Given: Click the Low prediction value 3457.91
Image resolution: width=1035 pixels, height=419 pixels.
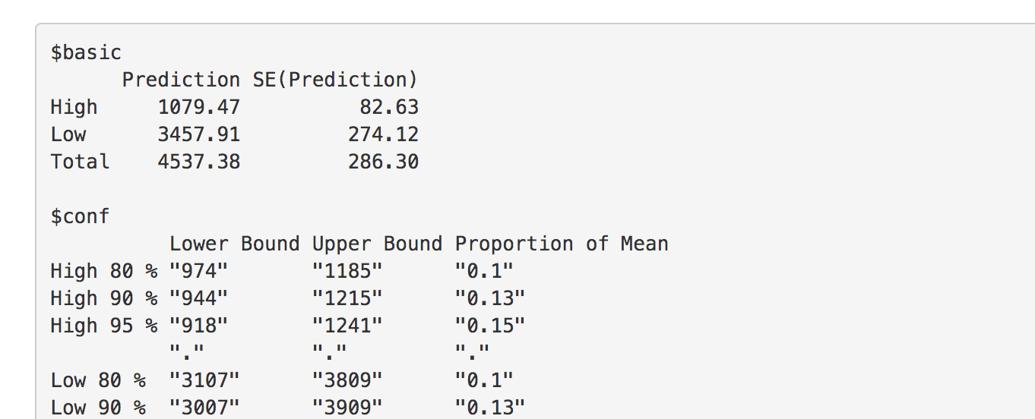Looking at the screenshot, I should 199,134.
